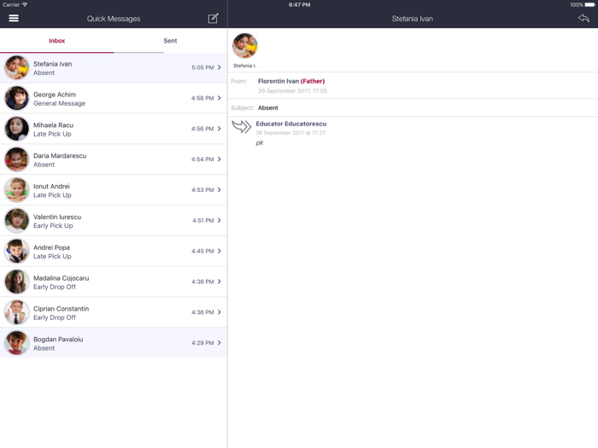Switch to the Sent tab

coord(170,41)
